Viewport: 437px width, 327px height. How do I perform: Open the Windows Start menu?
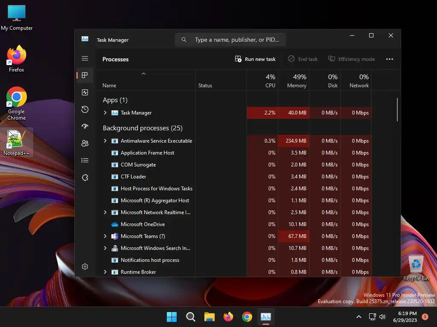[x=172, y=317]
